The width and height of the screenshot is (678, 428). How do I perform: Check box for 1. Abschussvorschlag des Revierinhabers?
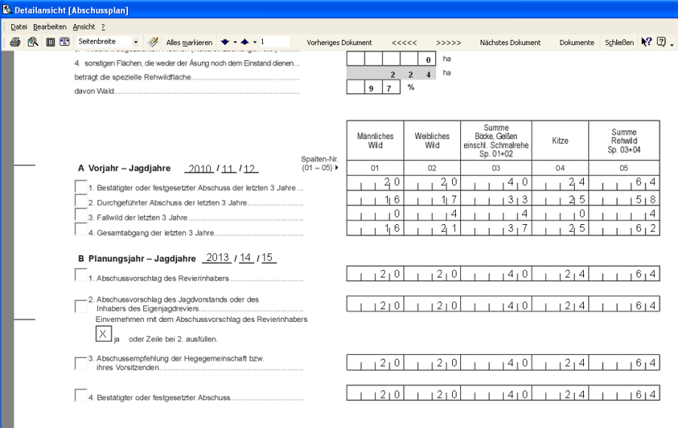click(x=81, y=275)
